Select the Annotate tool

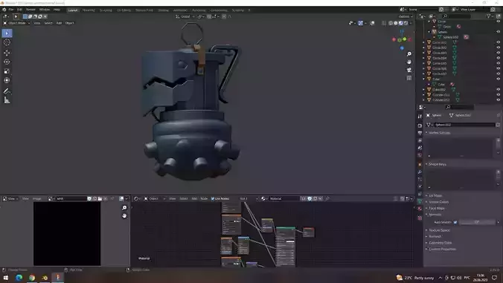[7, 91]
